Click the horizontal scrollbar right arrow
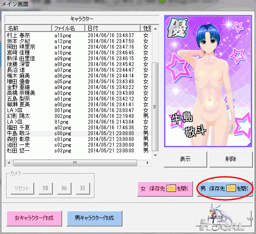This screenshot has width=256, height=234. pyautogui.click(x=148, y=163)
